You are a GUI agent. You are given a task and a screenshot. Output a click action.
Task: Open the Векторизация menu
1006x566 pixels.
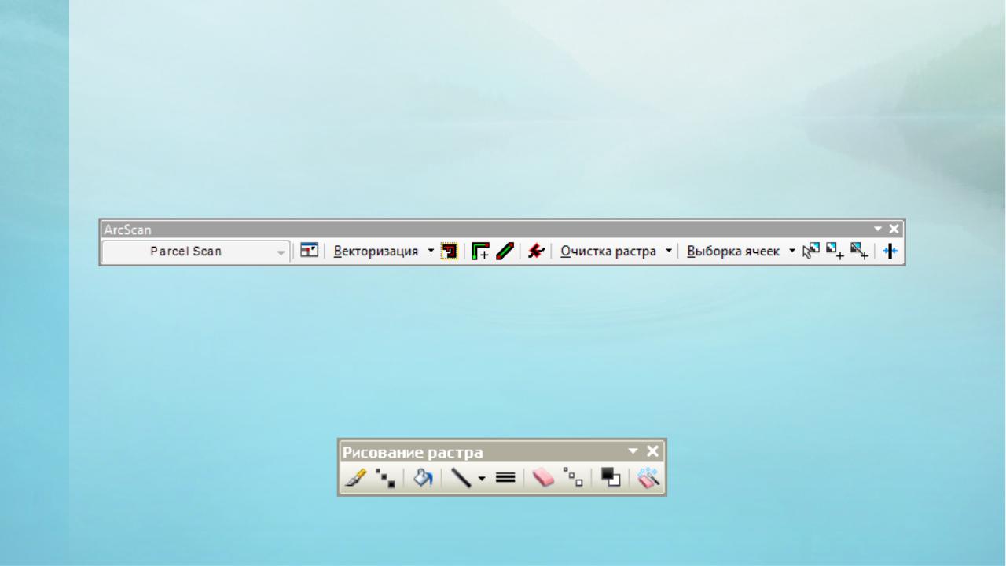(376, 252)
